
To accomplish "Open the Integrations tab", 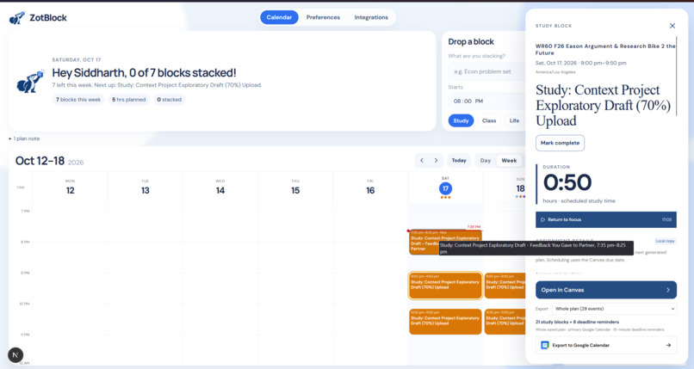I will pyautogui.click(x=371, y=17).
